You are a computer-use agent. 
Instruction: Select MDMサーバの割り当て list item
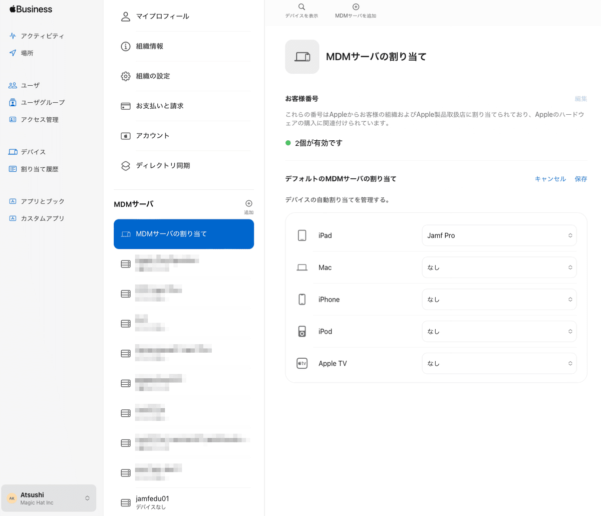184,234
